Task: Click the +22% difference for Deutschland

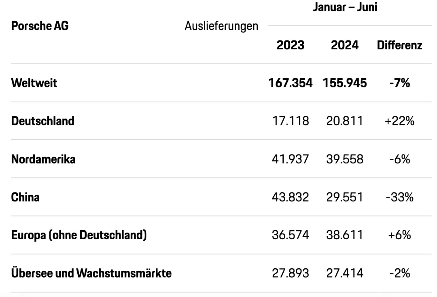Action: tap(399, 121)
